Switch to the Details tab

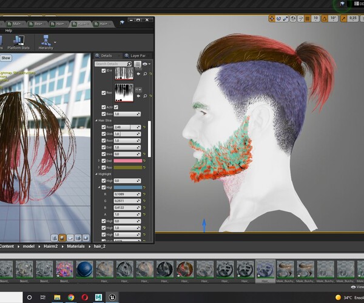coord(107,56)
